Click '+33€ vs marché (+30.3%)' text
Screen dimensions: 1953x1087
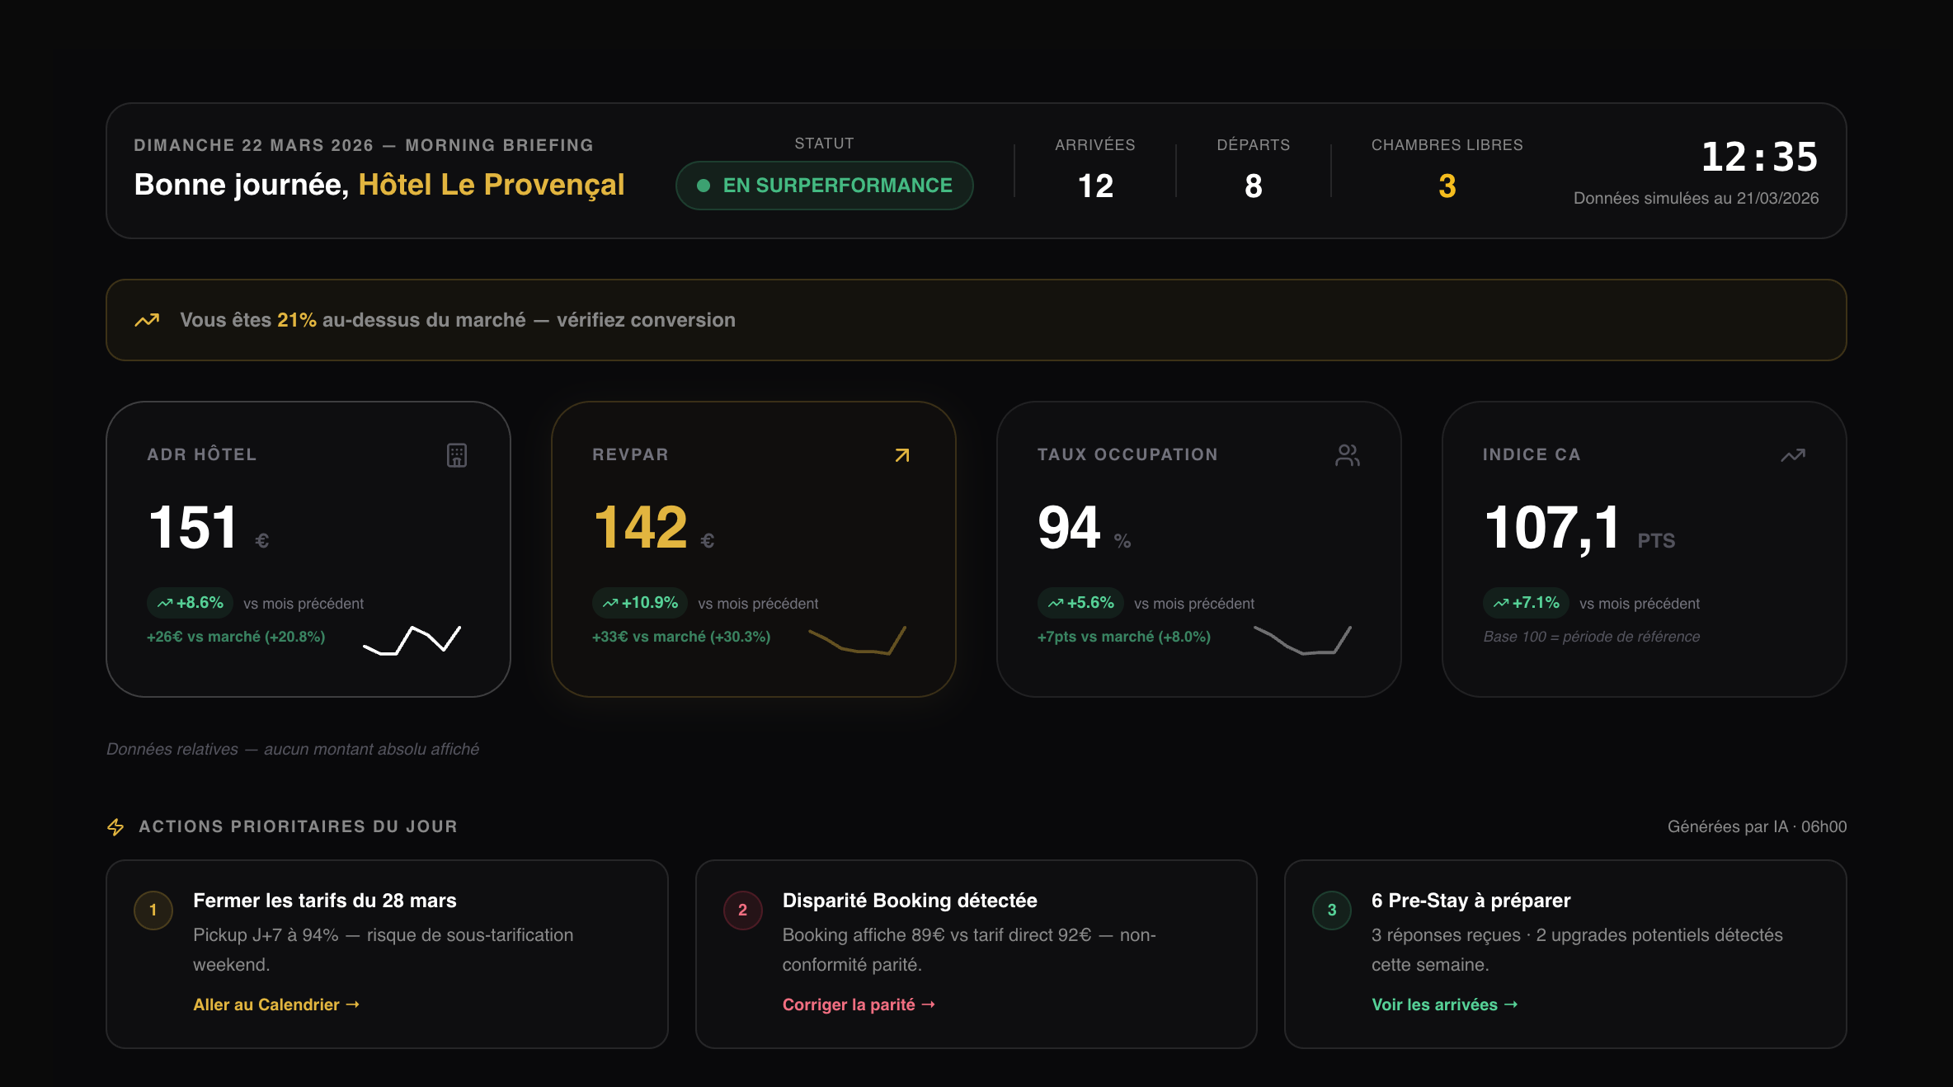(x=681, y=637)
